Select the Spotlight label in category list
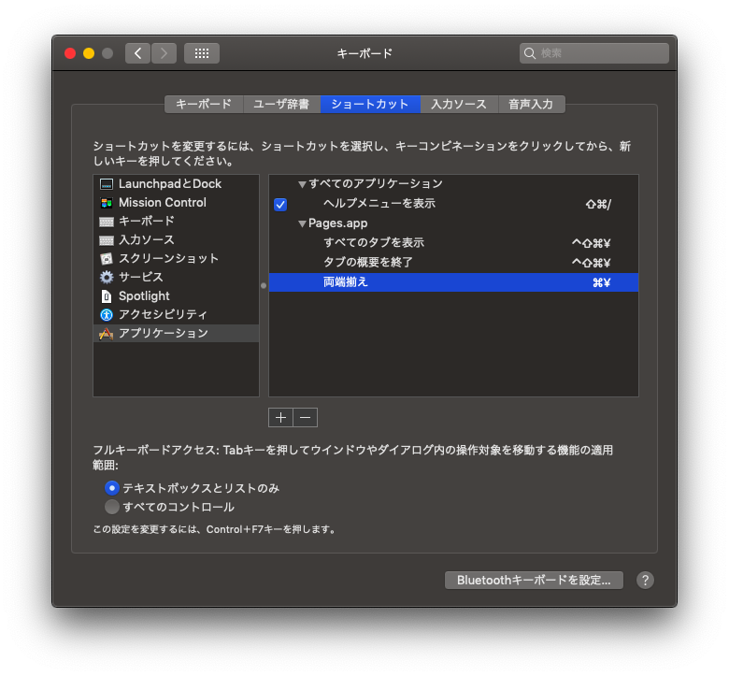The image size is (729, 676). [144, 296]
